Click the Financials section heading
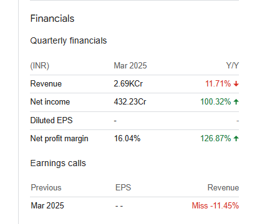This screenshot has height=224, width=277. pos(52,19)
